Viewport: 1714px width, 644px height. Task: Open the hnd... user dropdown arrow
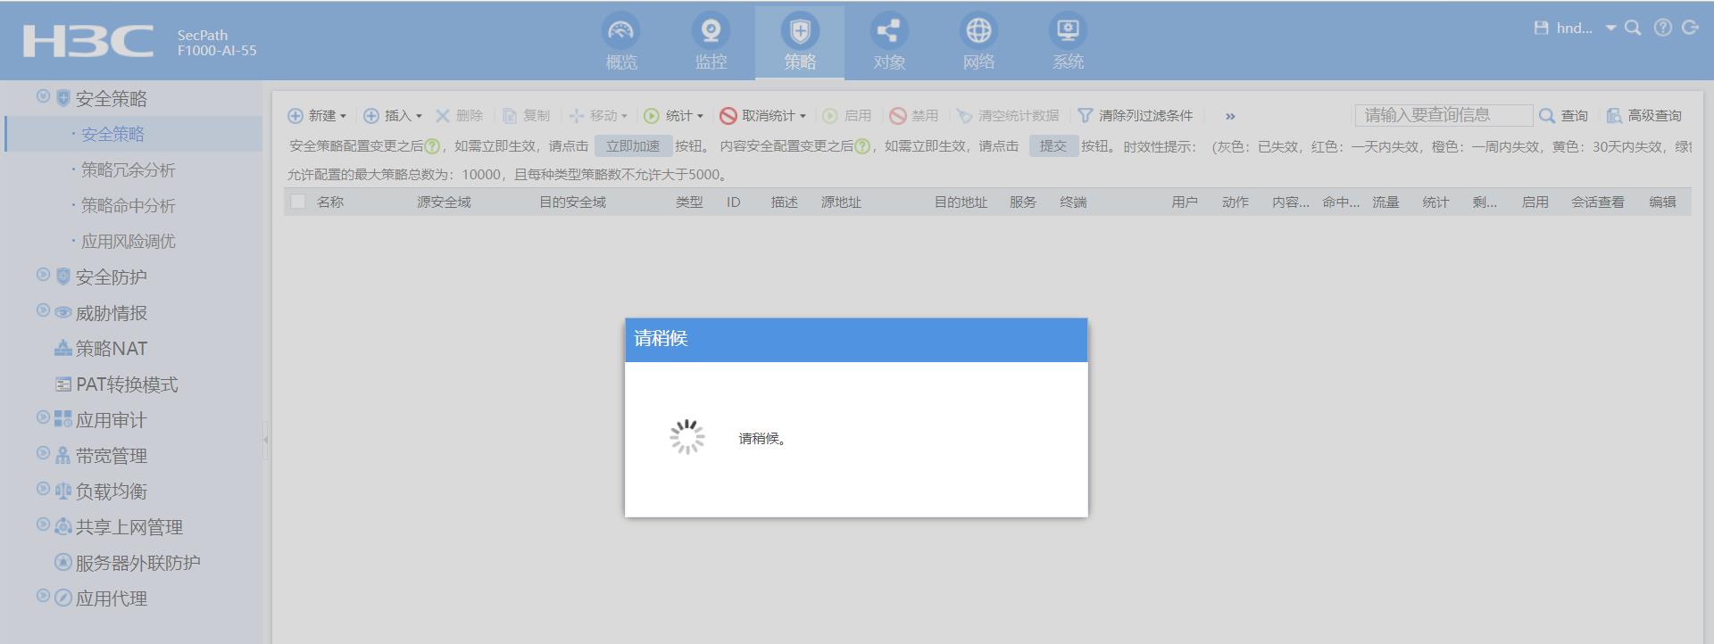click(1611, 29)
